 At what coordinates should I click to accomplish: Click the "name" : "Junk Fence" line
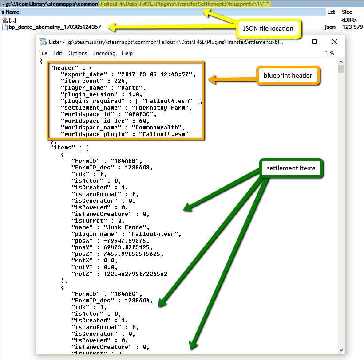[x=111, y=227]
